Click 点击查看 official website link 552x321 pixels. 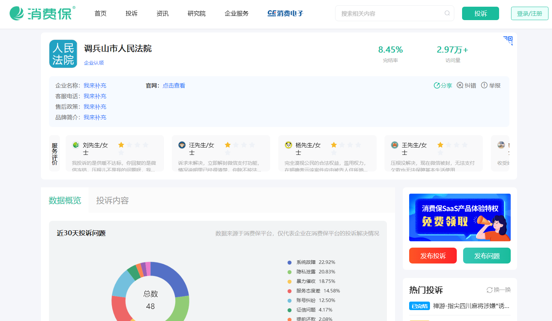[x=174, y=85]
